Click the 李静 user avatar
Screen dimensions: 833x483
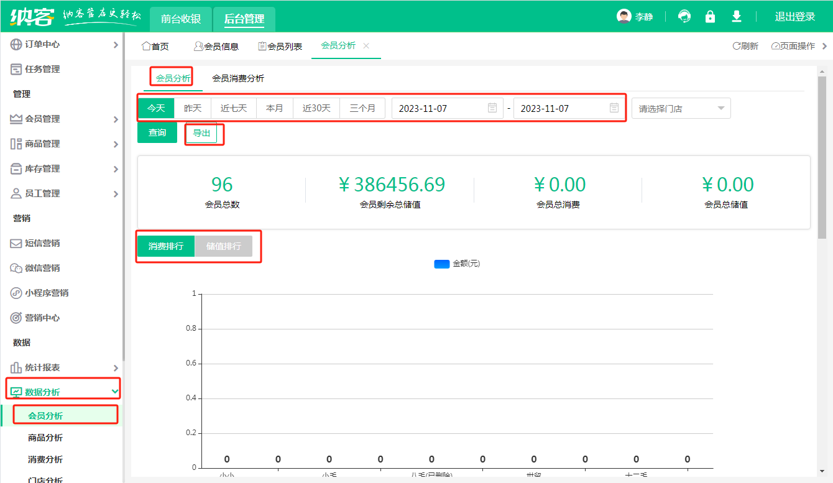coord(624,17)
